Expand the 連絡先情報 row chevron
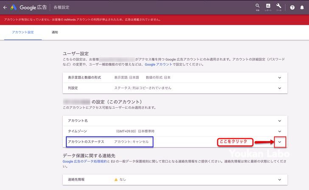The height and width of the screenshot is (190, 309). (x=280, y=179)
